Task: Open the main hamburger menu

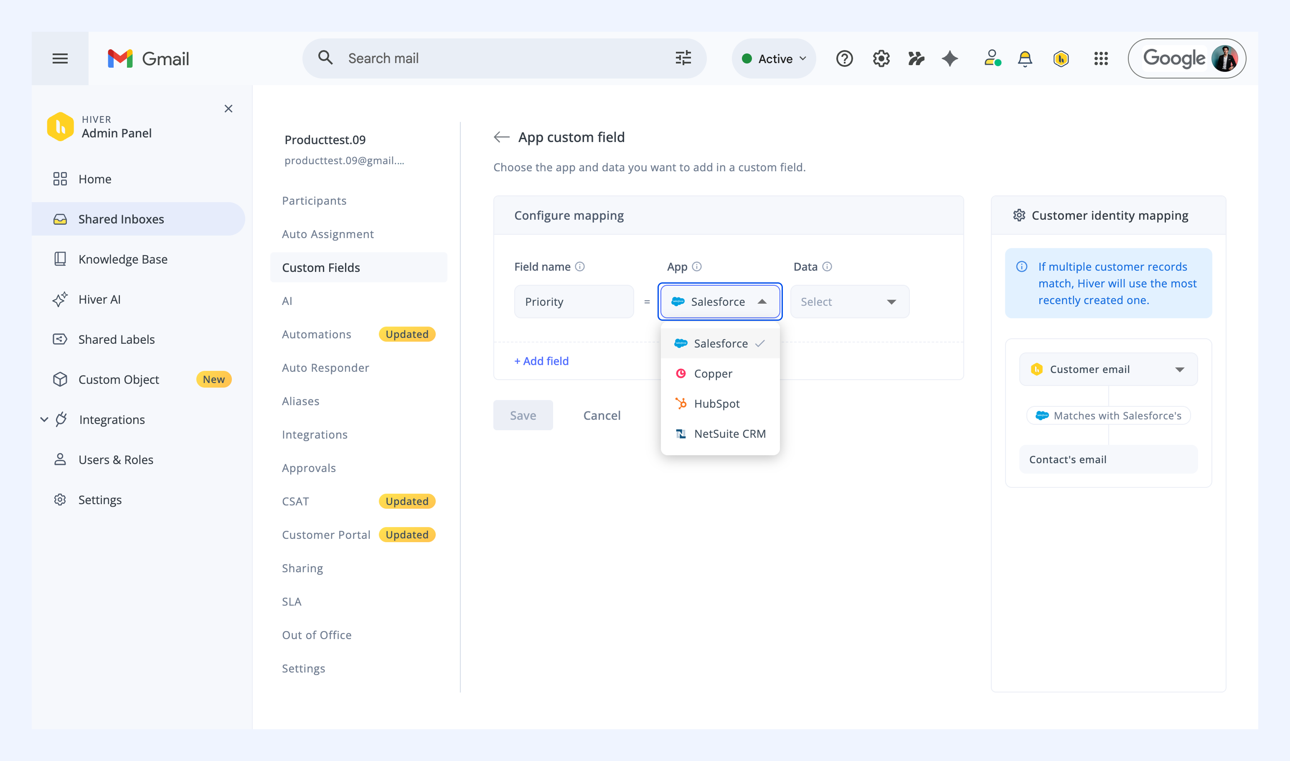Action: (x=60, y=58)
